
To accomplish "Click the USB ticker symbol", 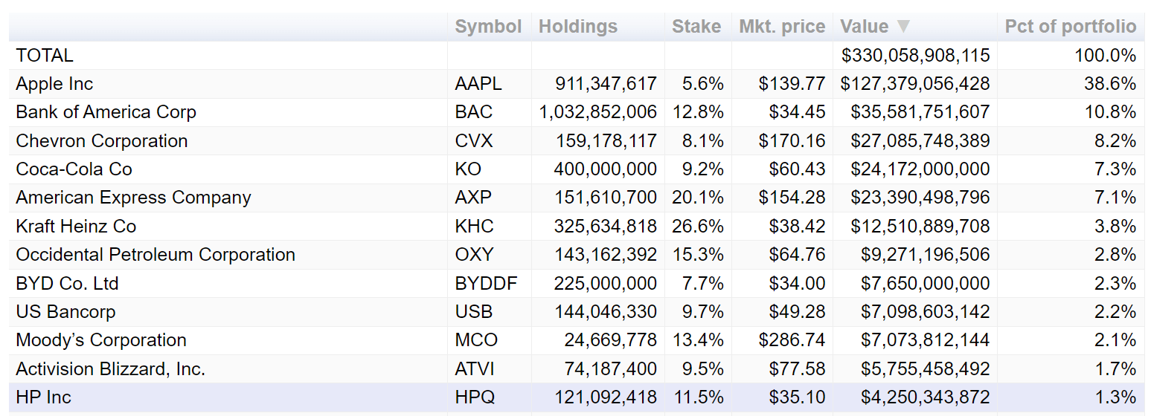I will pyautogui.click(x=474, y=312).
